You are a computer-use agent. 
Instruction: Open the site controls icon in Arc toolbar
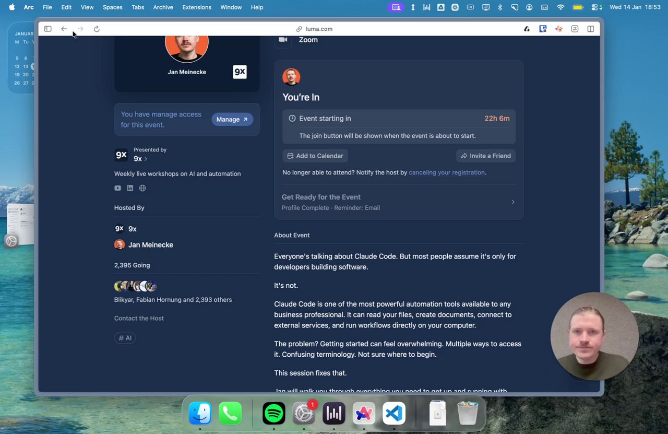575,29
